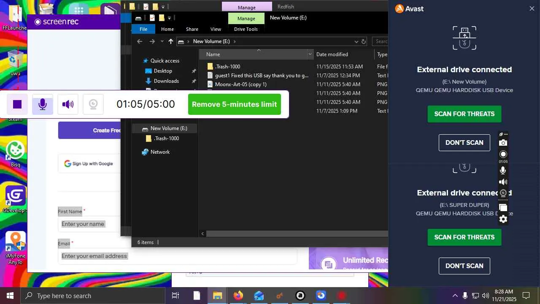Open Recycle Bin desktop icon
The height and width of the screenshot is (304, 540).
[x=15, y=63]
